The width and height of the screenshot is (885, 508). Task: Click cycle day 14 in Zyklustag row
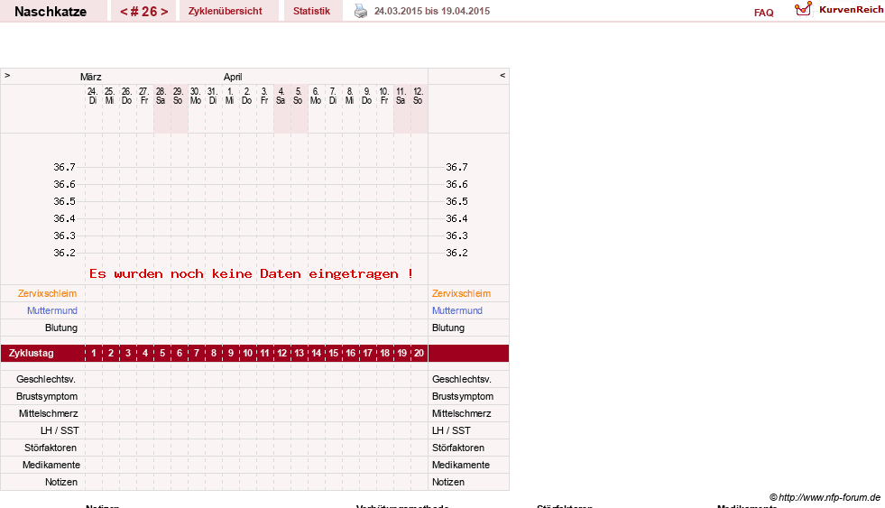pyautogui.click(x=316, y=354)
